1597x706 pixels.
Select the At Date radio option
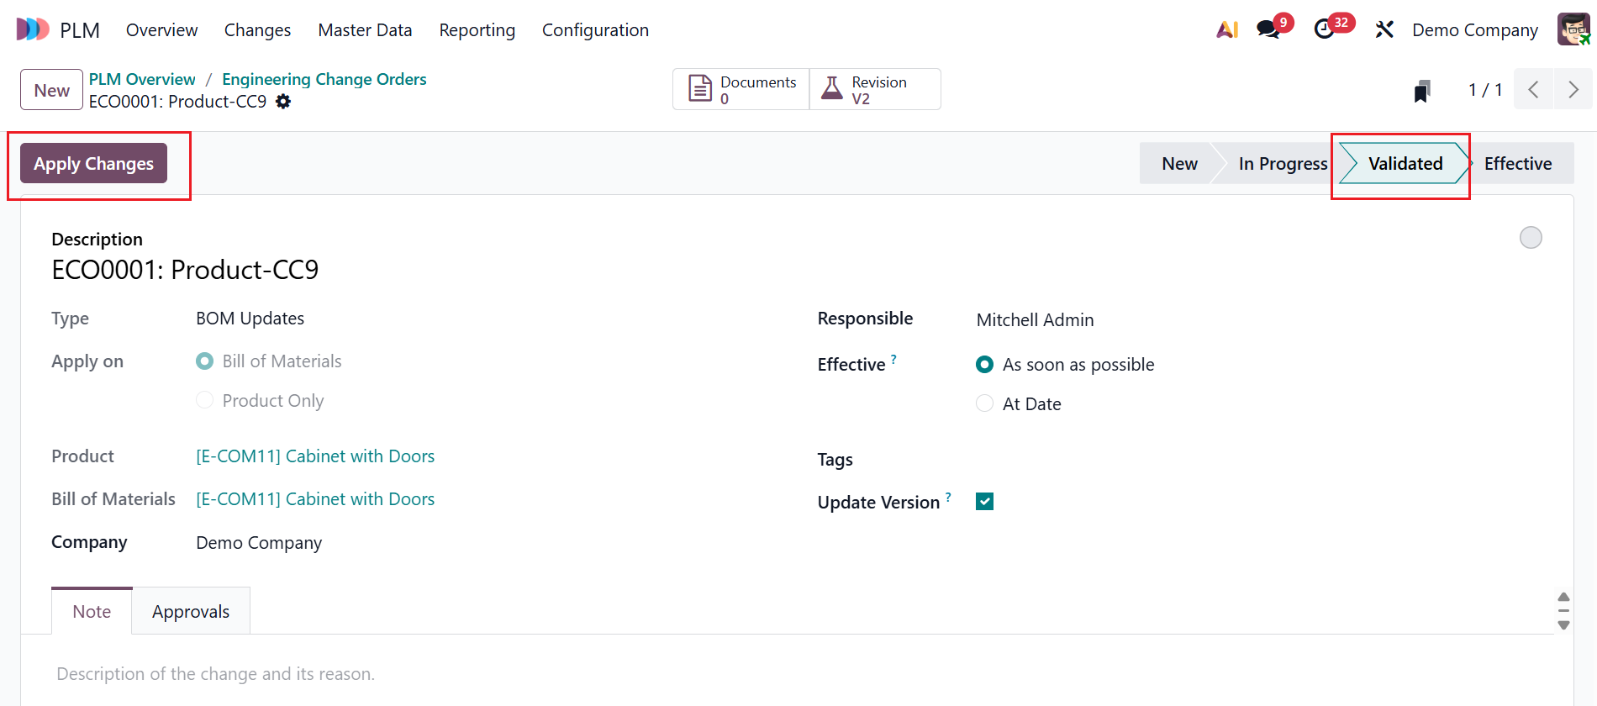click(984, 404)
